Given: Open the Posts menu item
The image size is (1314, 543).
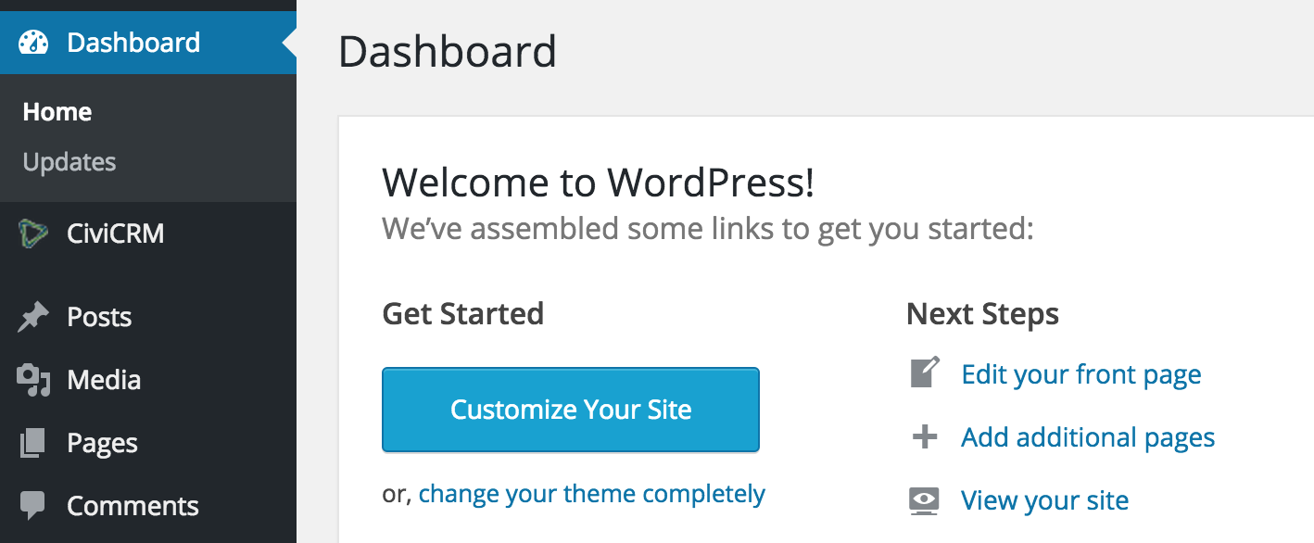Looking at the screenshot, I should (x=98, y=316).
